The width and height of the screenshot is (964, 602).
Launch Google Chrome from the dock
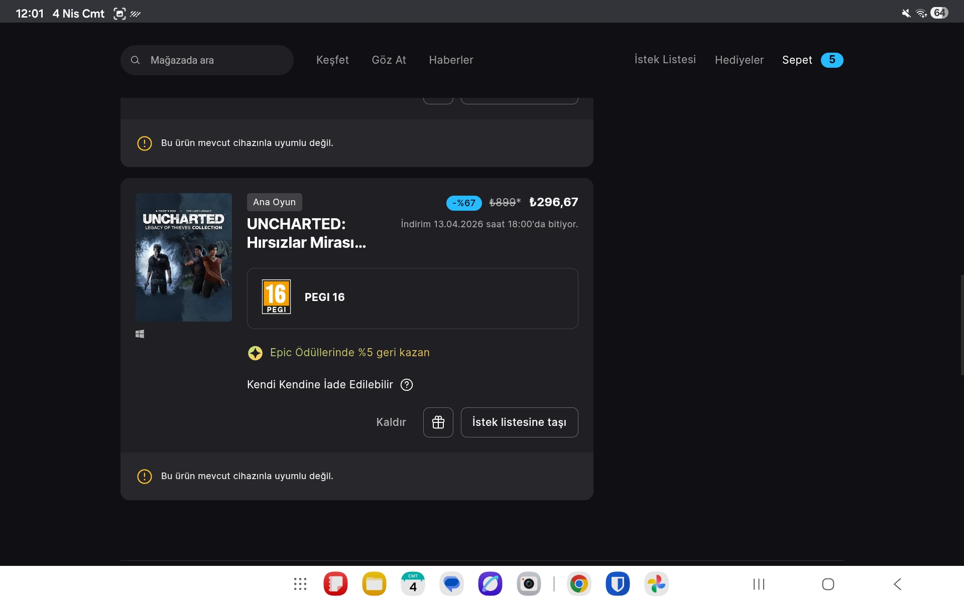click(579, 584)
